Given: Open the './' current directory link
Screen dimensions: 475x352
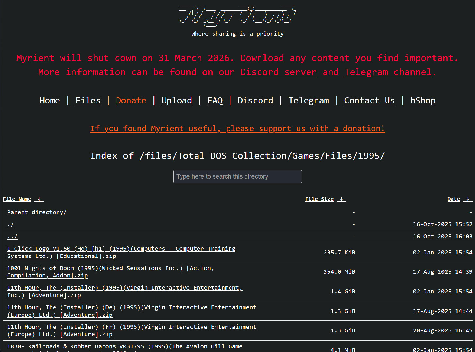Looking at the screenshot, I should tap(10, 224).
